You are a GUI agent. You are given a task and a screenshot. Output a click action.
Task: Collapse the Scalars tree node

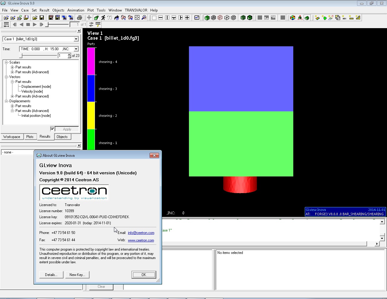coord(6,62)
